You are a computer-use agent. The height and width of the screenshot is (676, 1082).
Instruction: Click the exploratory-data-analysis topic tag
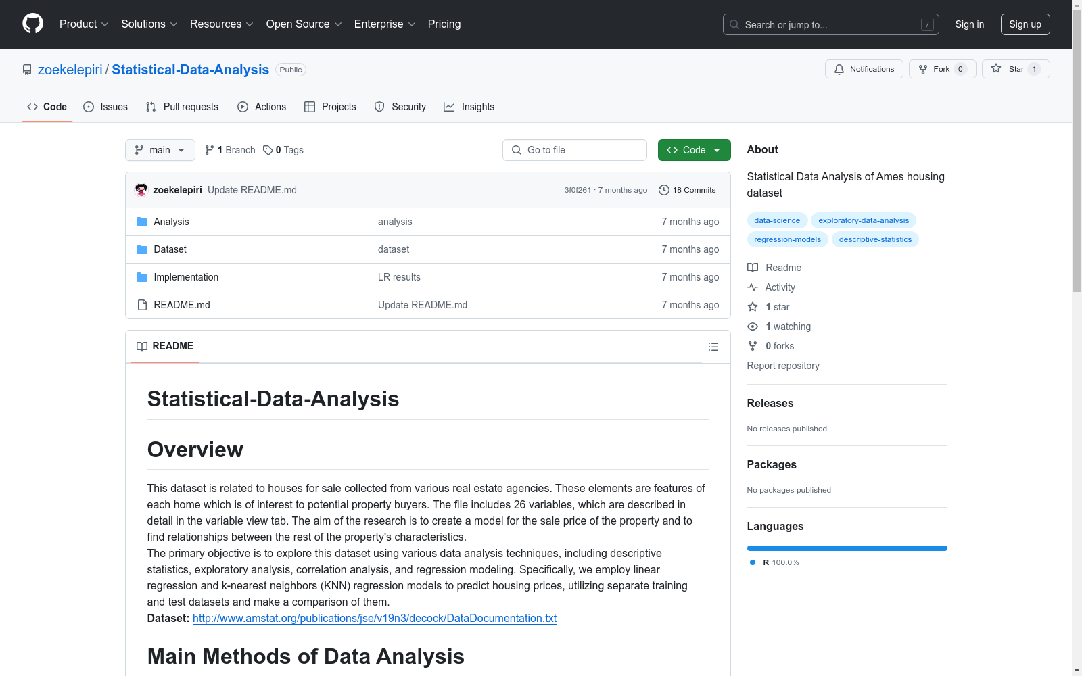pos(864,220)
